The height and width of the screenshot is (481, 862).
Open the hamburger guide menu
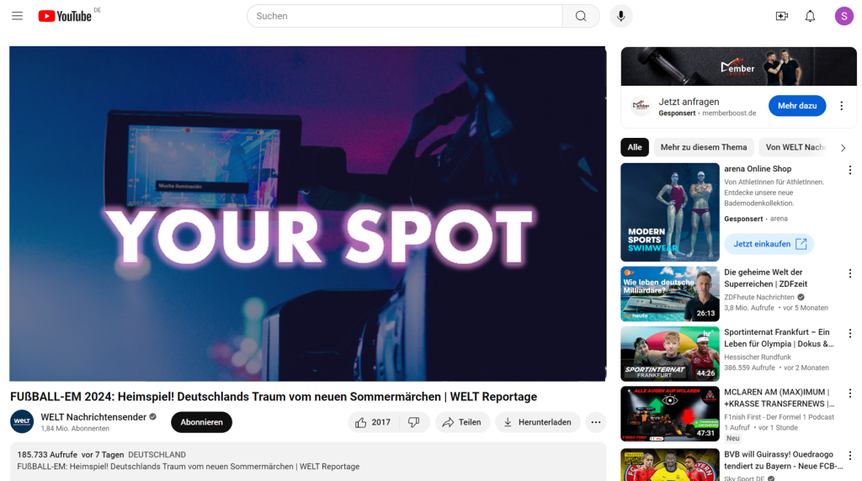tap(17, 16)
